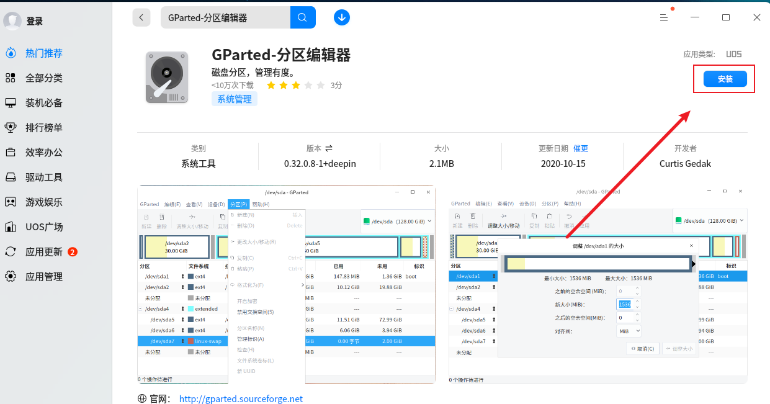Click the UOS广场 chart icon

11,227
